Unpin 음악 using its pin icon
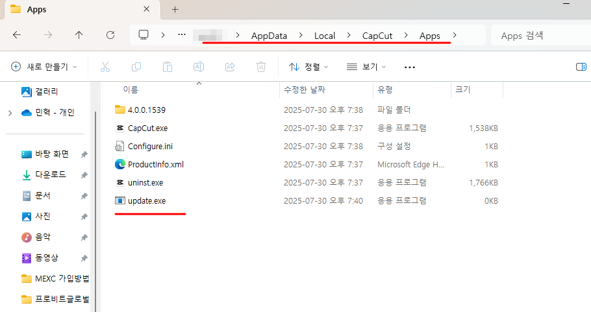Image resolution: width=591 pixels, height=312 pixels. coord(84,237)
